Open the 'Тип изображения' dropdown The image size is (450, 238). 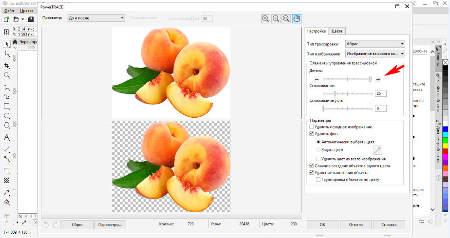[x=375, y=54]
